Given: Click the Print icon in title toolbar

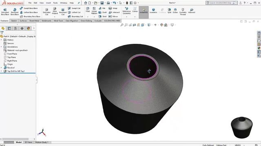Looking at the screenshot, I should click(x=108, y=3).
